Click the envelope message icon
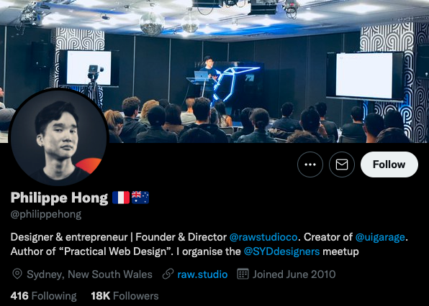Screen dimensions: 429x306 342,164
